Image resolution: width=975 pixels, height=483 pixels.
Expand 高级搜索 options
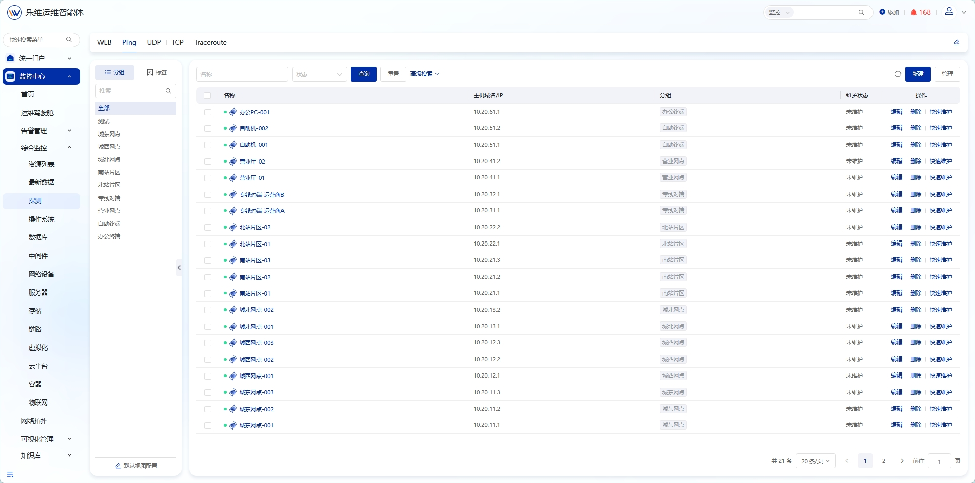(x=425, y=74)
